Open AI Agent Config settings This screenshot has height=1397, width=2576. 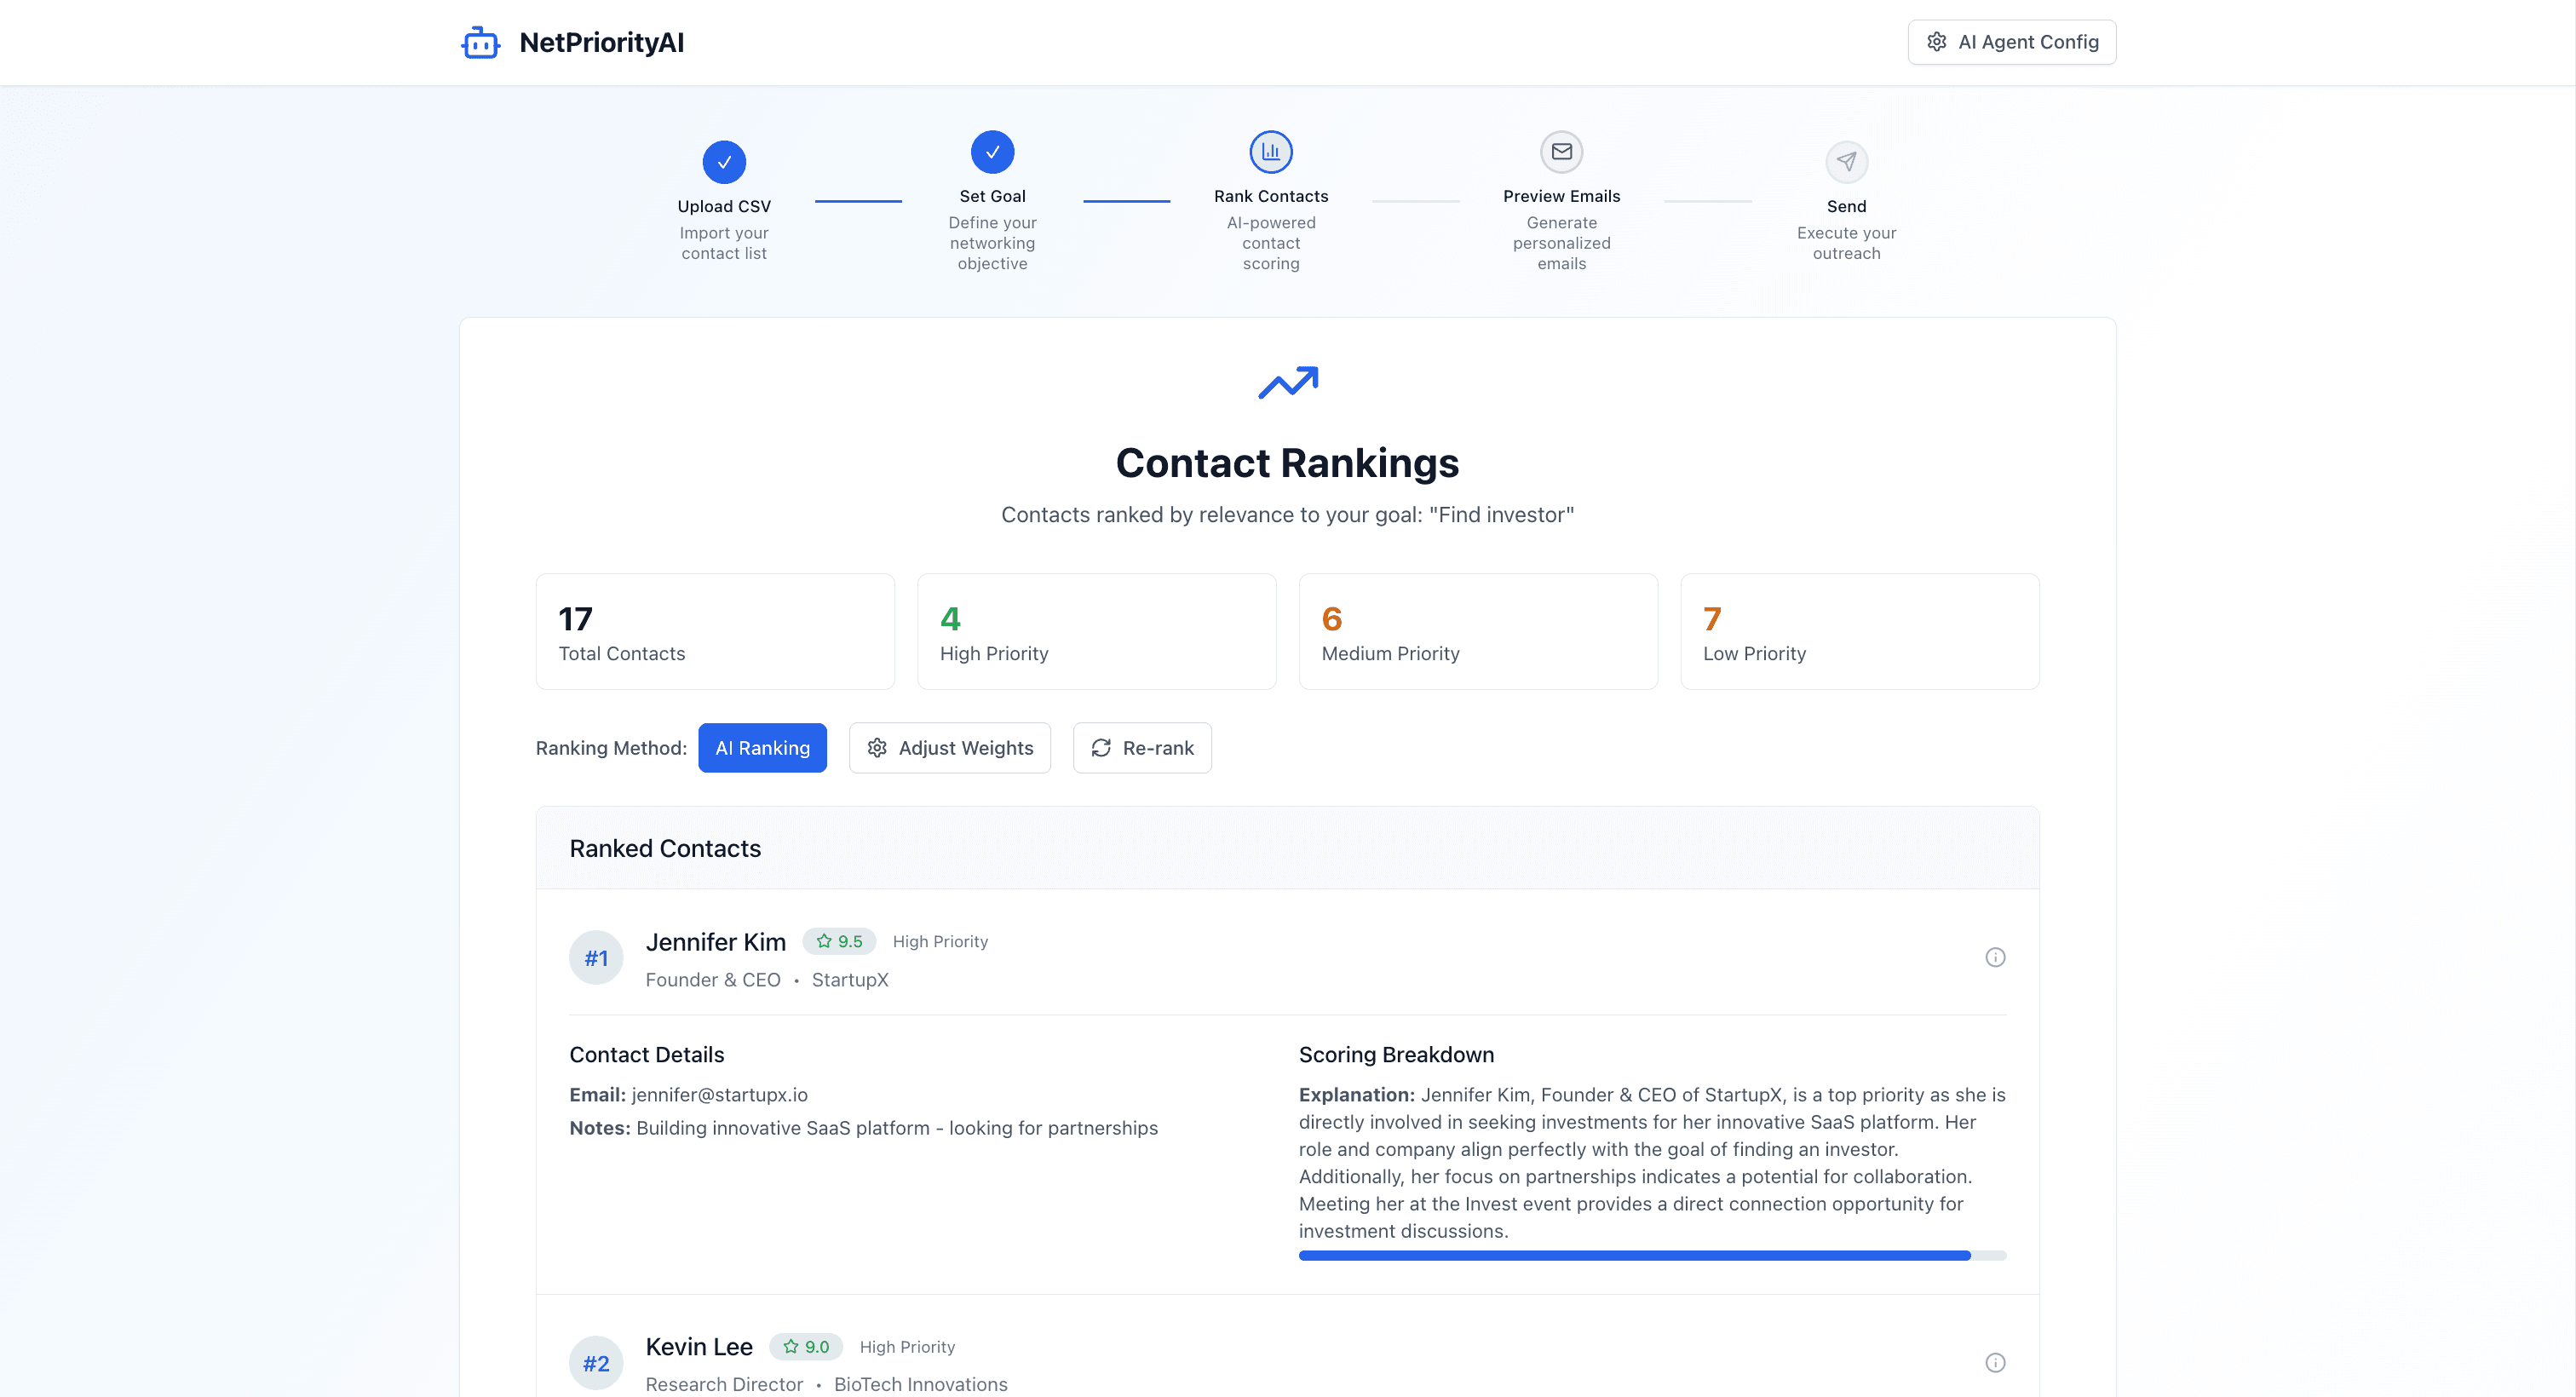(2011, 42)
